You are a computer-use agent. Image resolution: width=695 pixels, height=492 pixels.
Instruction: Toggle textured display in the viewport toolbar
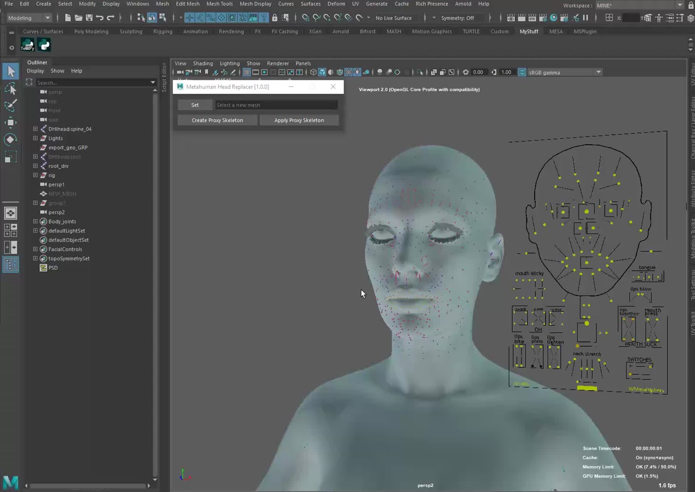coord(348,72)
